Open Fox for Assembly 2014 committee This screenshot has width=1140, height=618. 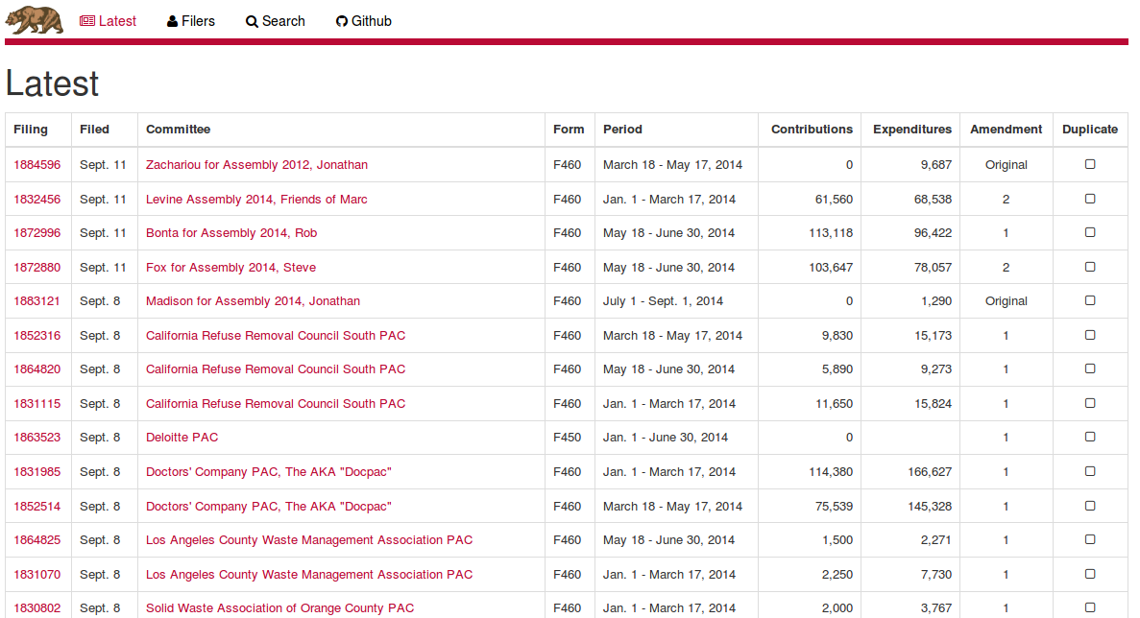(x=230, y=268)
